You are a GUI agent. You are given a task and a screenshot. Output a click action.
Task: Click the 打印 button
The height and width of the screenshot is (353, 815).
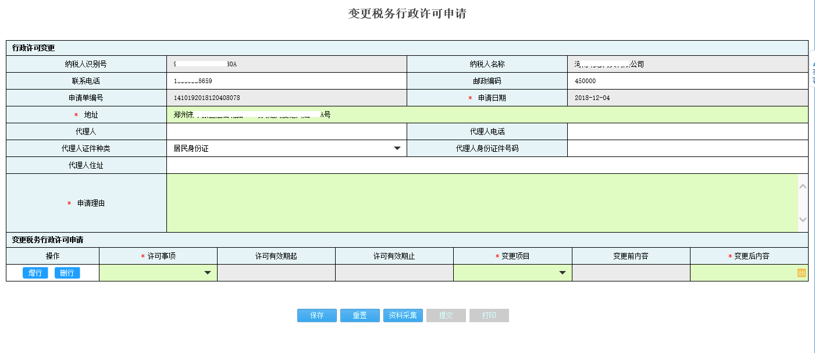[489, 315]
